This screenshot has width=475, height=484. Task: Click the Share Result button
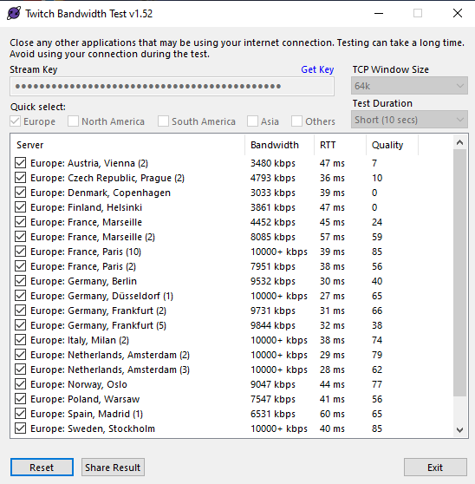pos(113,468)
